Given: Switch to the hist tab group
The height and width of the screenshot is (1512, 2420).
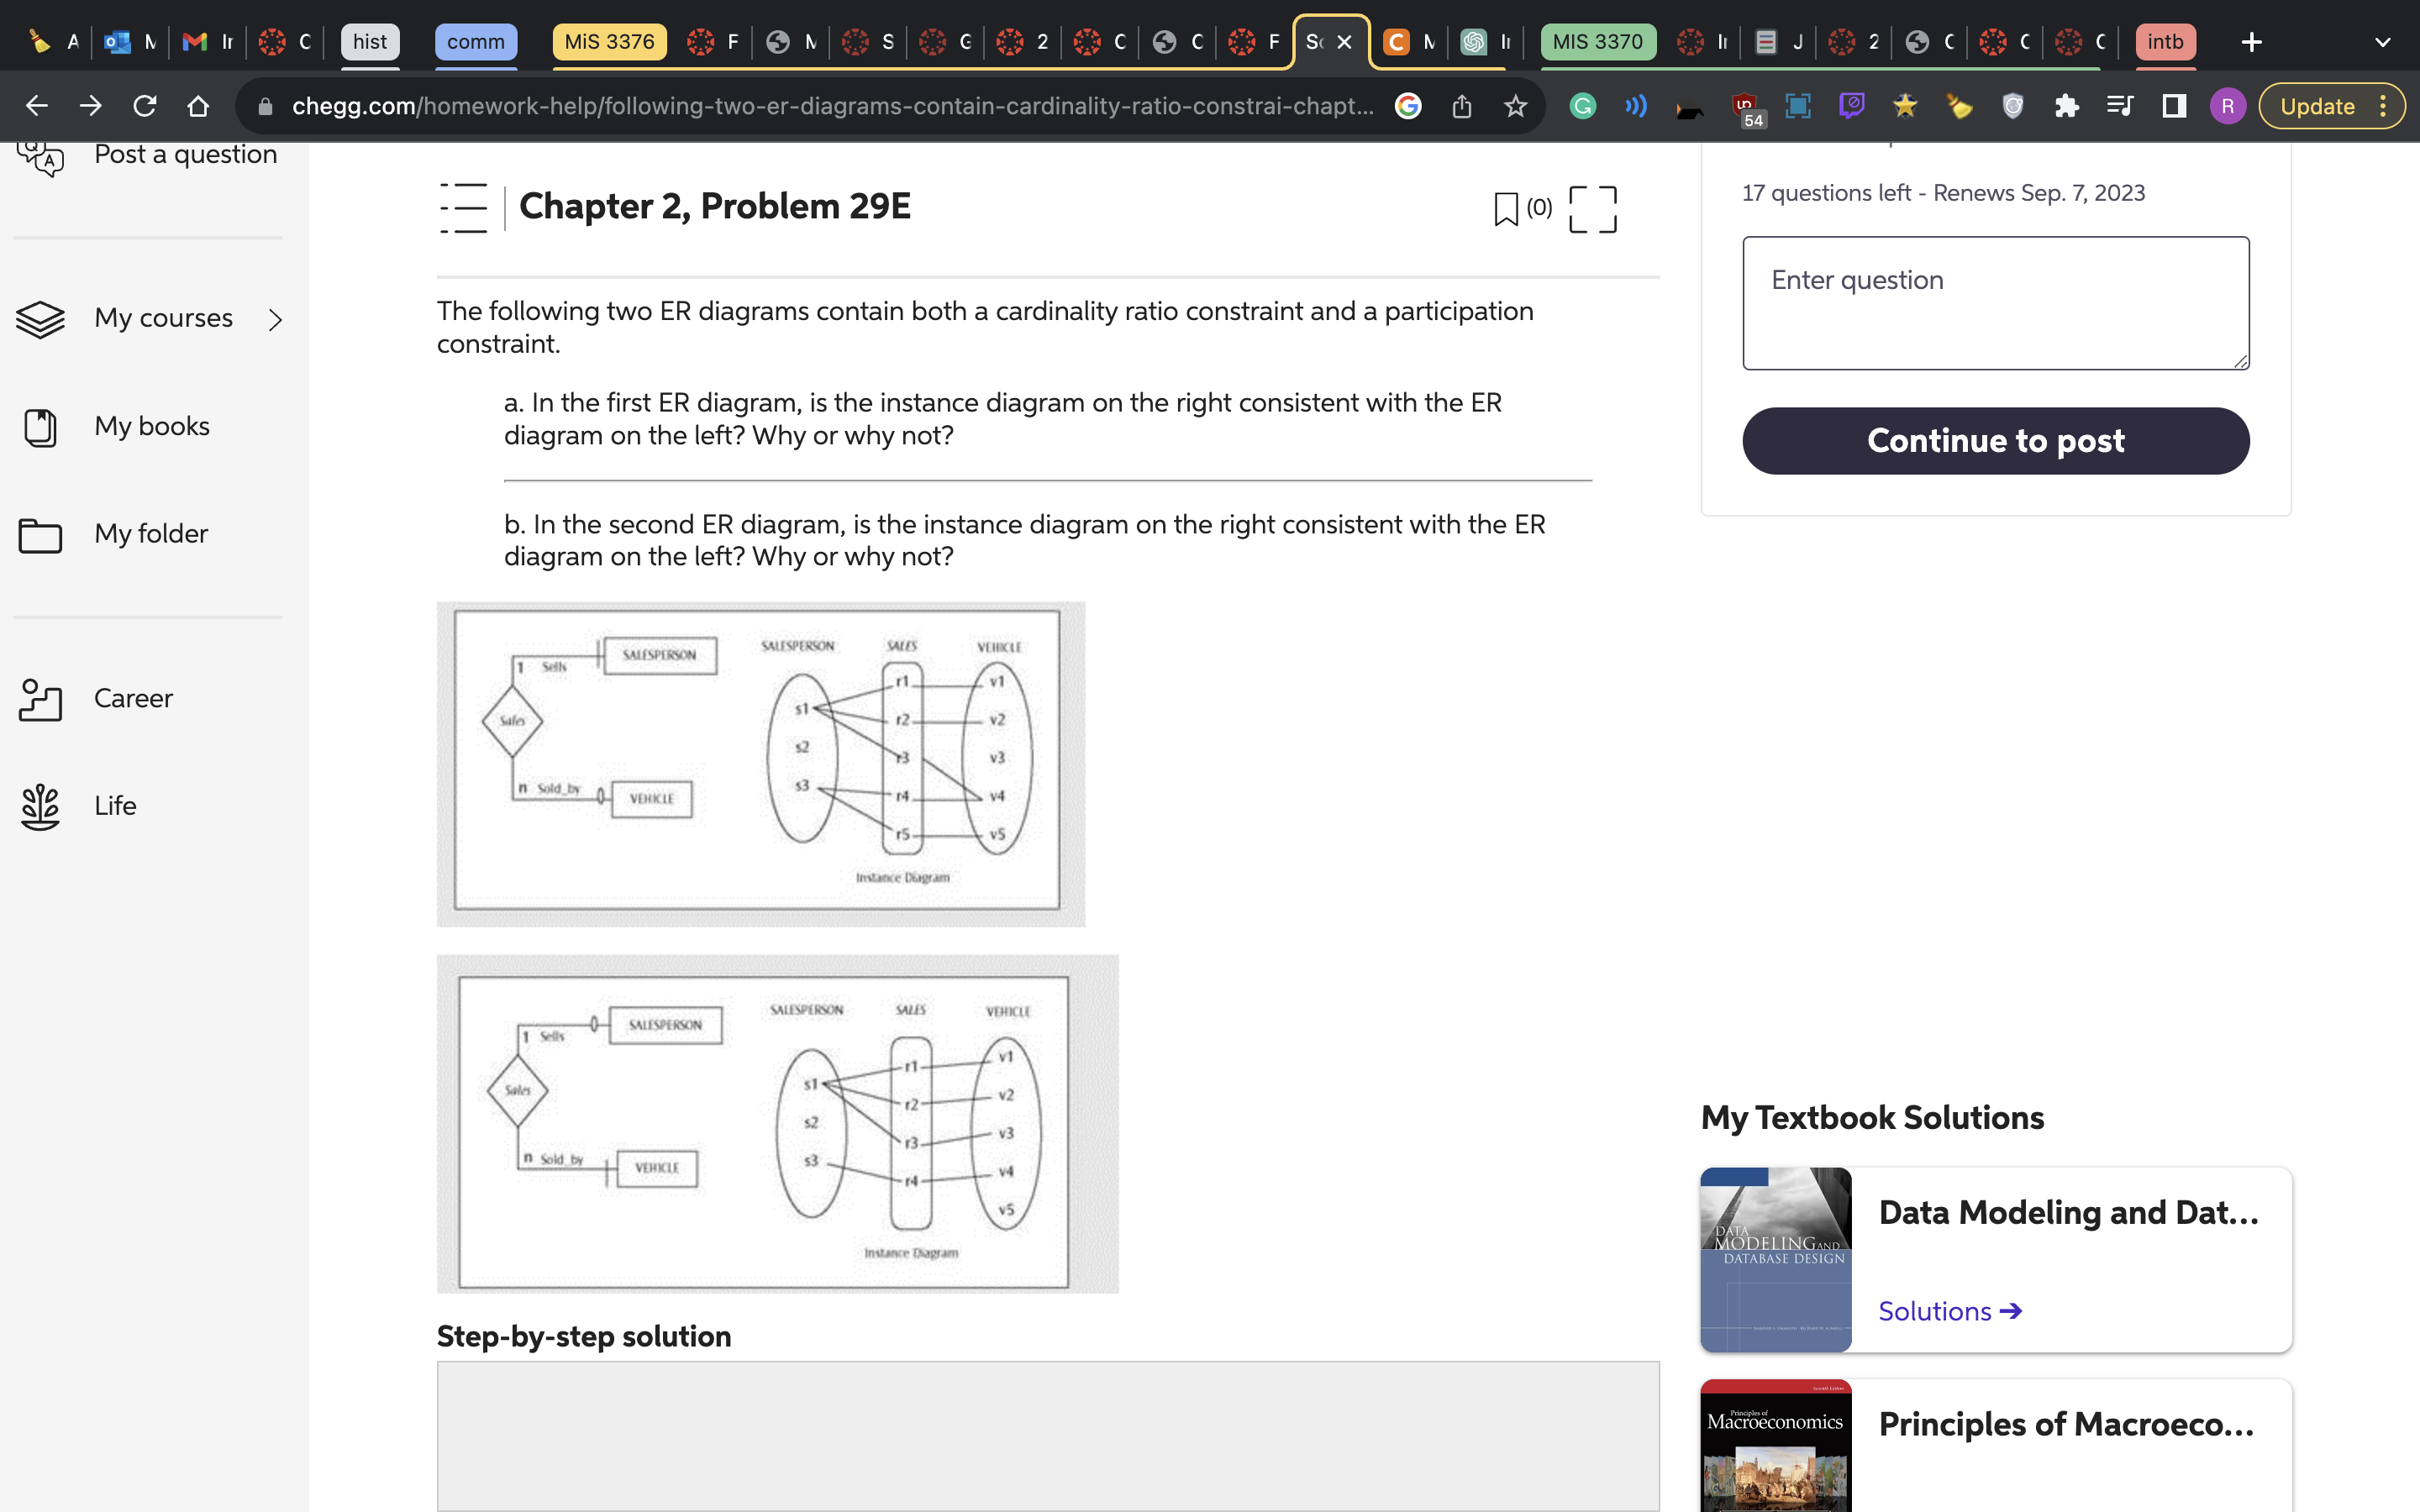Looking at the screenshot, I should pyautogui.click(x=369, y=42).
